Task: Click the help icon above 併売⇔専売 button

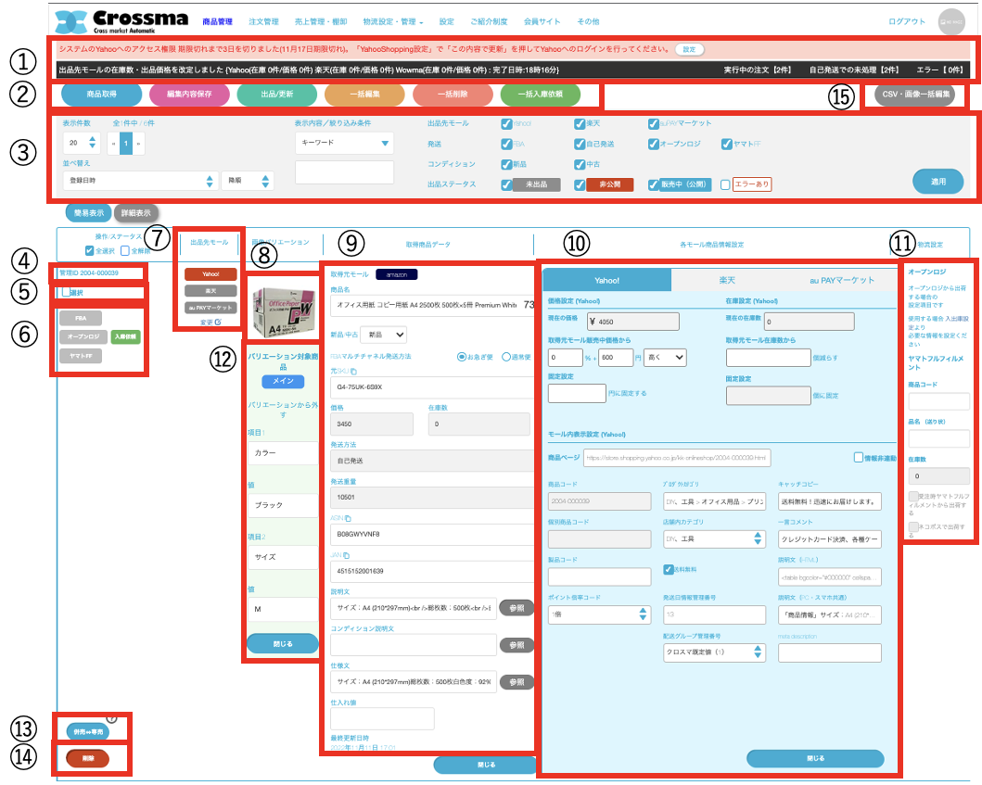Action: (111, 716)
